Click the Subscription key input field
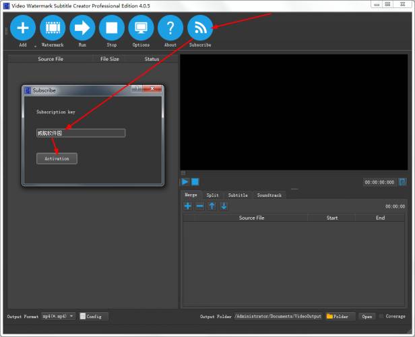The width and height of the screenshot is (415, 337). 81,133
